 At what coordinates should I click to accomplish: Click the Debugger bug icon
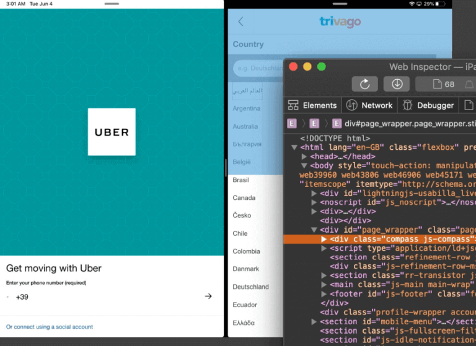tap(407, 105)
